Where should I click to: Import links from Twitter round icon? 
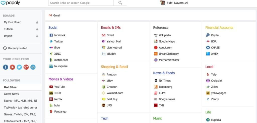pos(19,67)
